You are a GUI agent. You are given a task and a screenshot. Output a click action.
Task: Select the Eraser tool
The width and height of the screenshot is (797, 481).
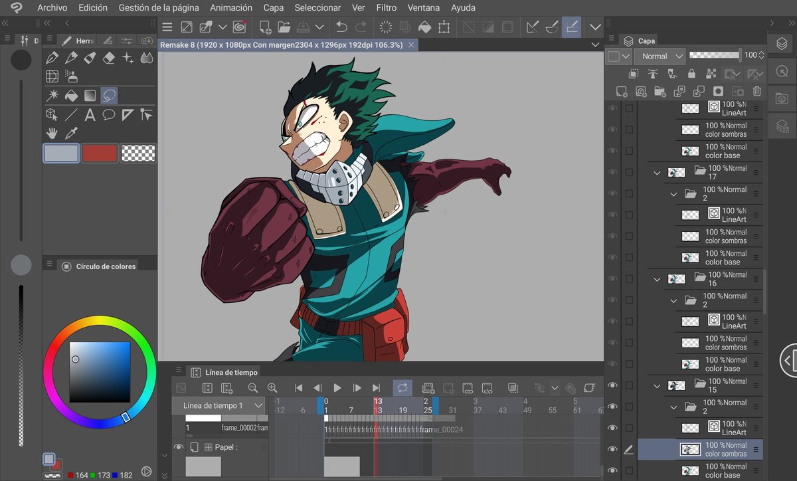point(110,58)
